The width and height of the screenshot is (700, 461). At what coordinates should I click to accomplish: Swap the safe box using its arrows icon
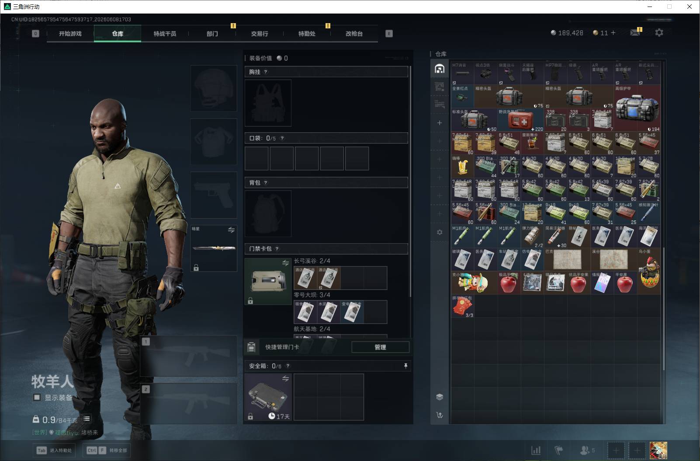coord(285,378)
